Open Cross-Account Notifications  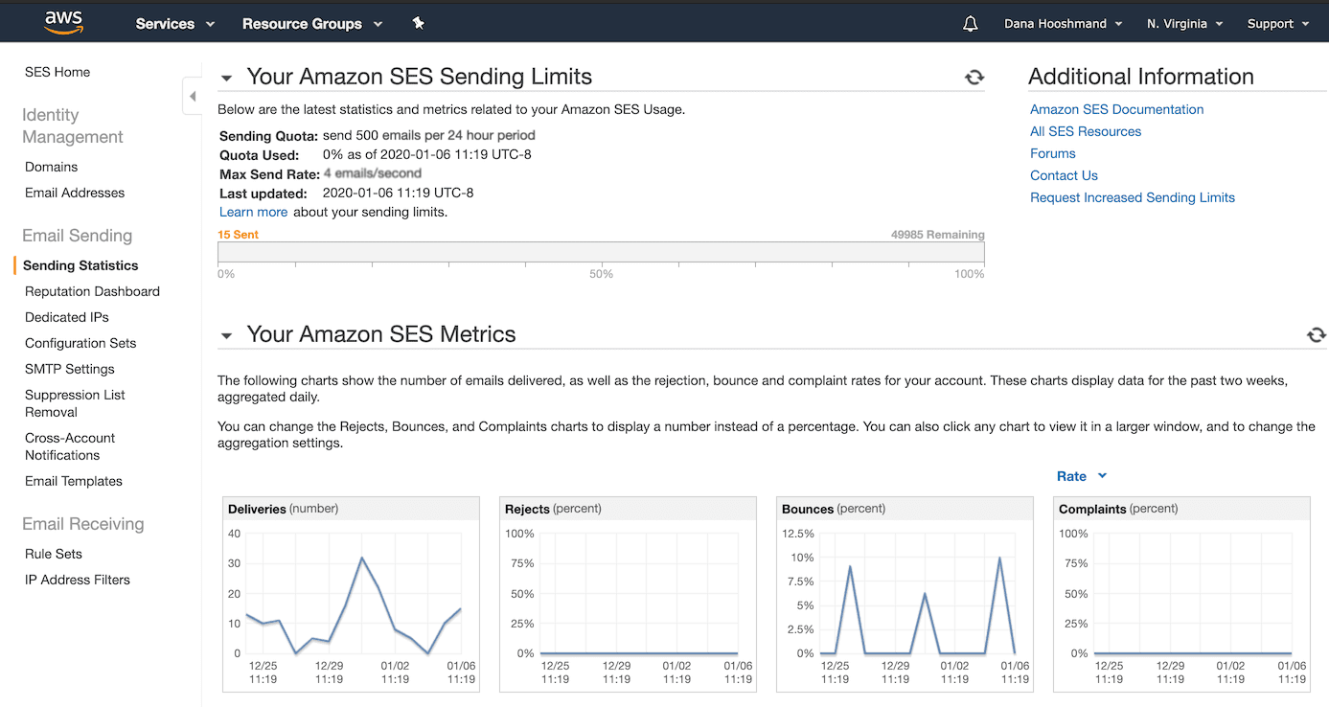pos(70,446)
